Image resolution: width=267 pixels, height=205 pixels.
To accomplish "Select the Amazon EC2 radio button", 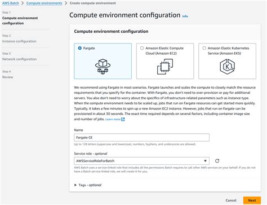I will (142, 48).
